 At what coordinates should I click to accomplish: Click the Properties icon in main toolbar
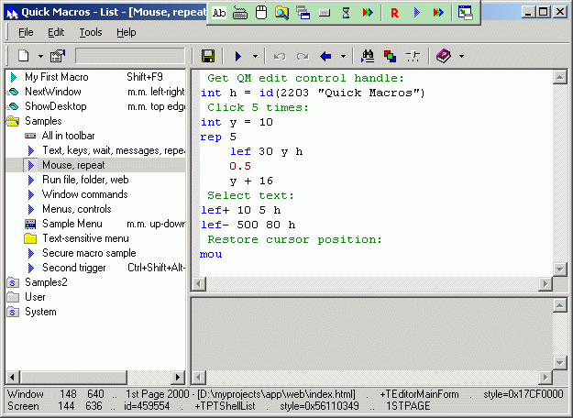[58, 56]
